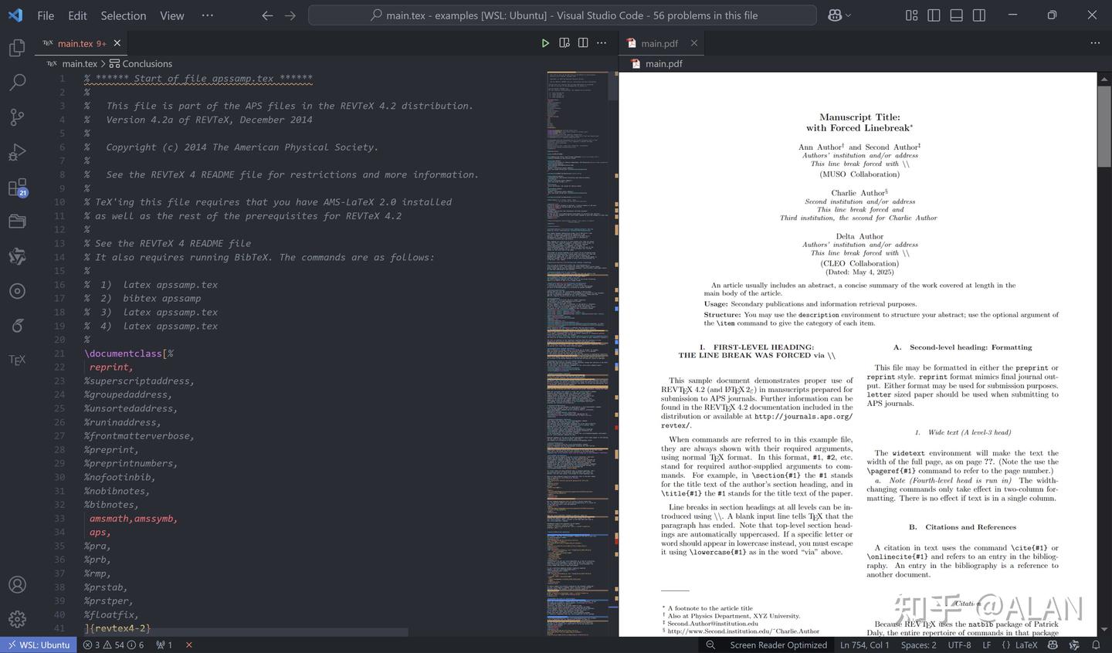Open the LaTeX Workshop TeX sidebar panel
This screenshot has height=653, width=1112.
[17, 359]
